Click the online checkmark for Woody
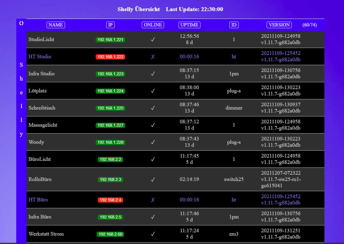Viewport: 344px width, 244px height. click(153, 142)
